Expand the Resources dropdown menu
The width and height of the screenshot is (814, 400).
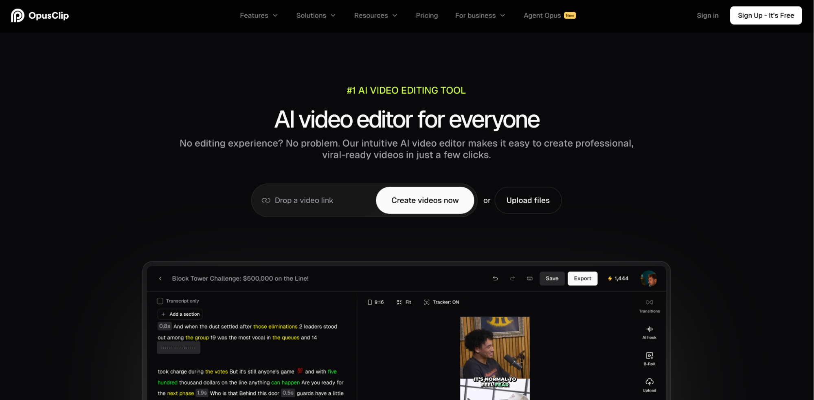point(375,15)
